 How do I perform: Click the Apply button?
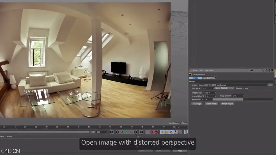tap(180, 151)
